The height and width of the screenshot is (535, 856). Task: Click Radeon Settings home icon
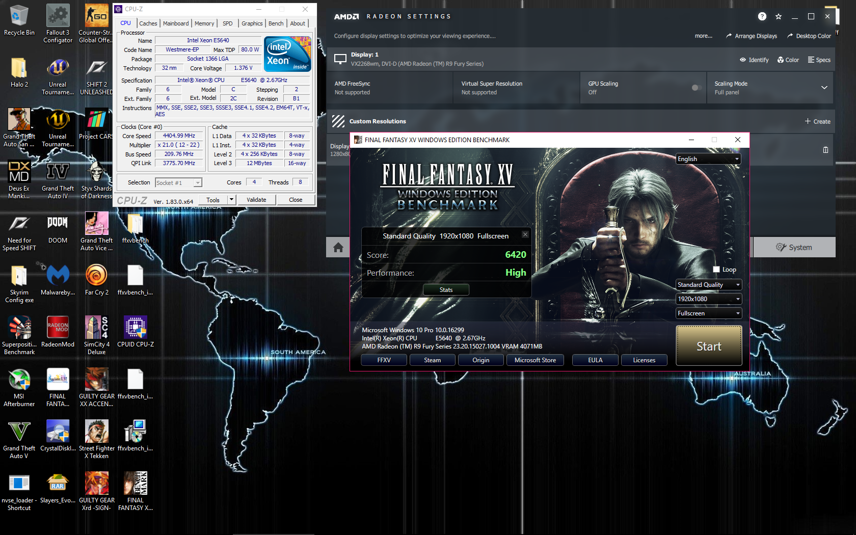coord(338,247)
